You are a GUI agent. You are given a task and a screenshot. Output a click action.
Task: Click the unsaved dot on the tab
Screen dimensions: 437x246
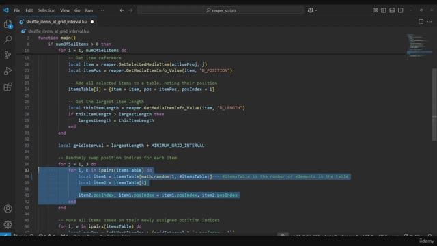tap(92, 22)
